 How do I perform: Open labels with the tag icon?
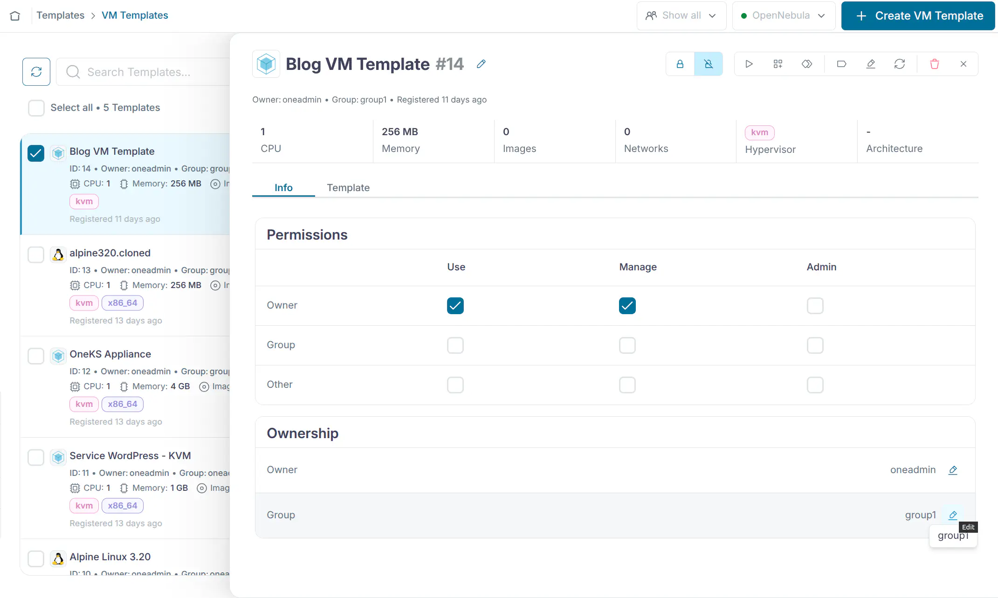pos(842,64)
